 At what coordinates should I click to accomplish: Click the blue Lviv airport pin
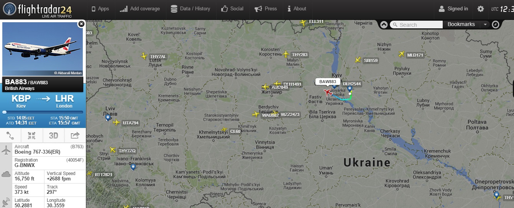click(108, 118)
